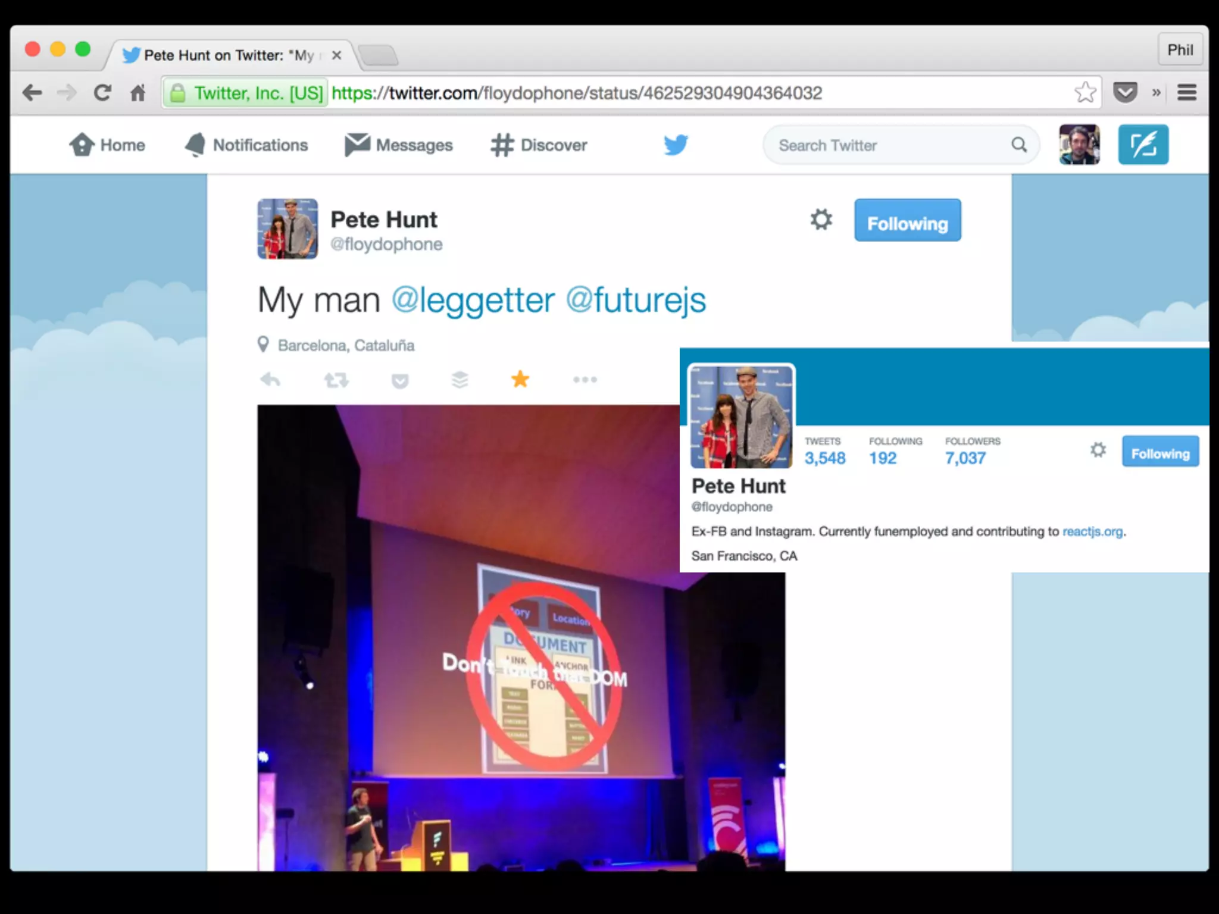Click the search magnifier icon
Screen dimensions: 1219x914
pos(1019,145)
